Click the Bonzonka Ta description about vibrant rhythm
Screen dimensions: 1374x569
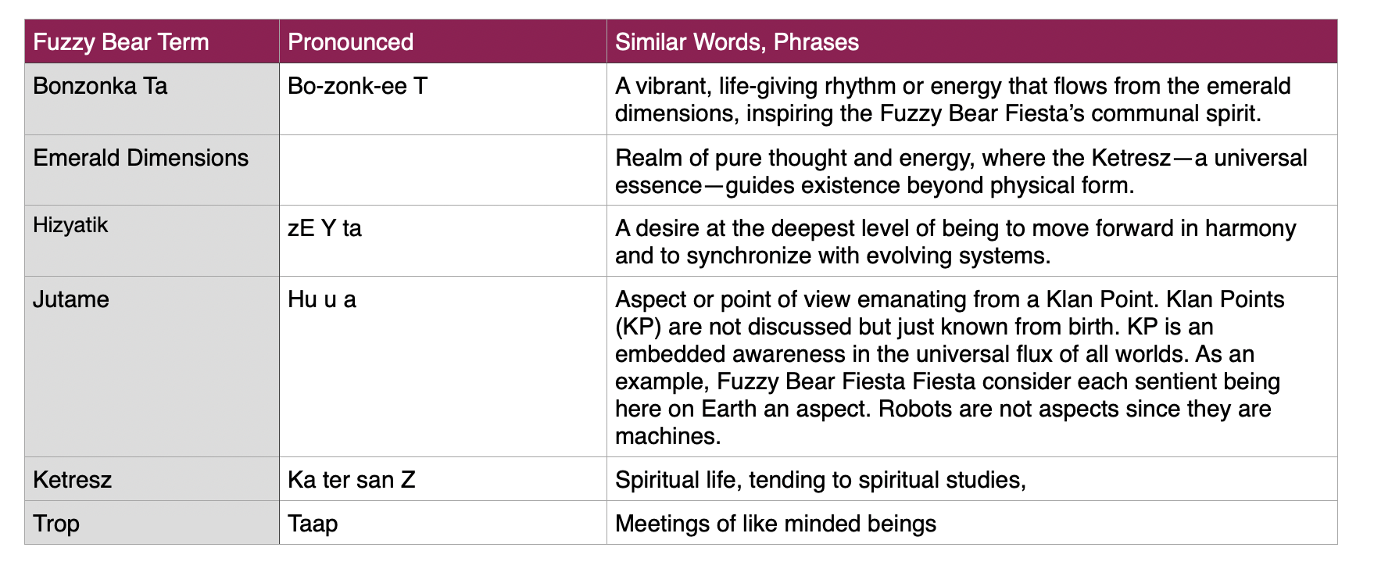(x=952, y=99)
